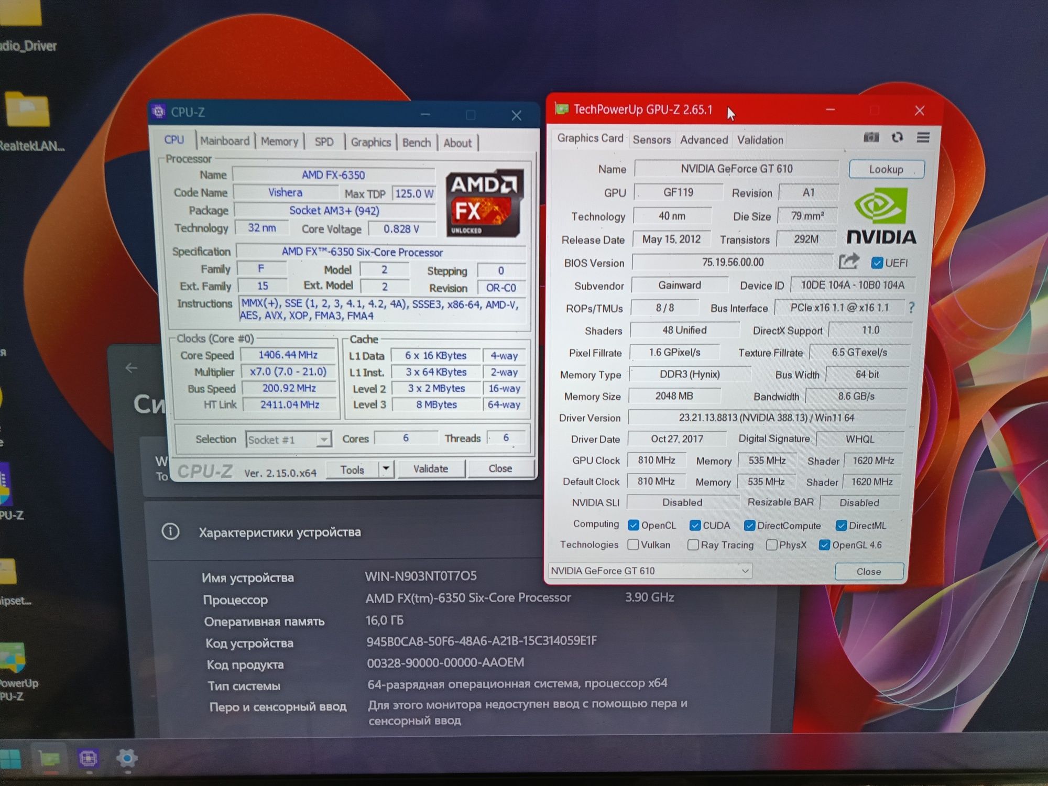
Task: Toggle the OpenGL 4.6 checkbox
Action: 824,545
